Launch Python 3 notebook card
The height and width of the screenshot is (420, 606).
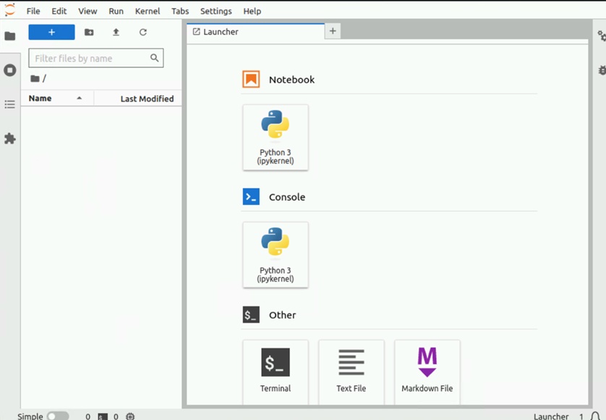click(x=276, y=138)
